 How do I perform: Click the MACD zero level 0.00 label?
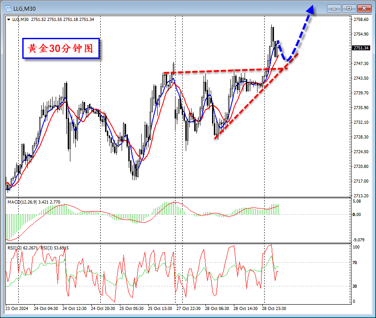(357, 214)
